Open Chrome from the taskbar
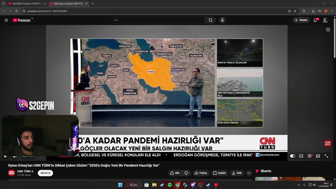This screenshot has width=336, height=189. 177,185
